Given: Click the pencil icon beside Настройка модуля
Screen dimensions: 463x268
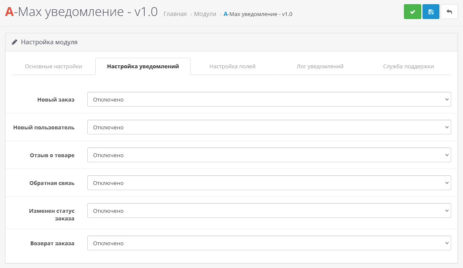Looking at the screenshot, I should coord(15,42).
